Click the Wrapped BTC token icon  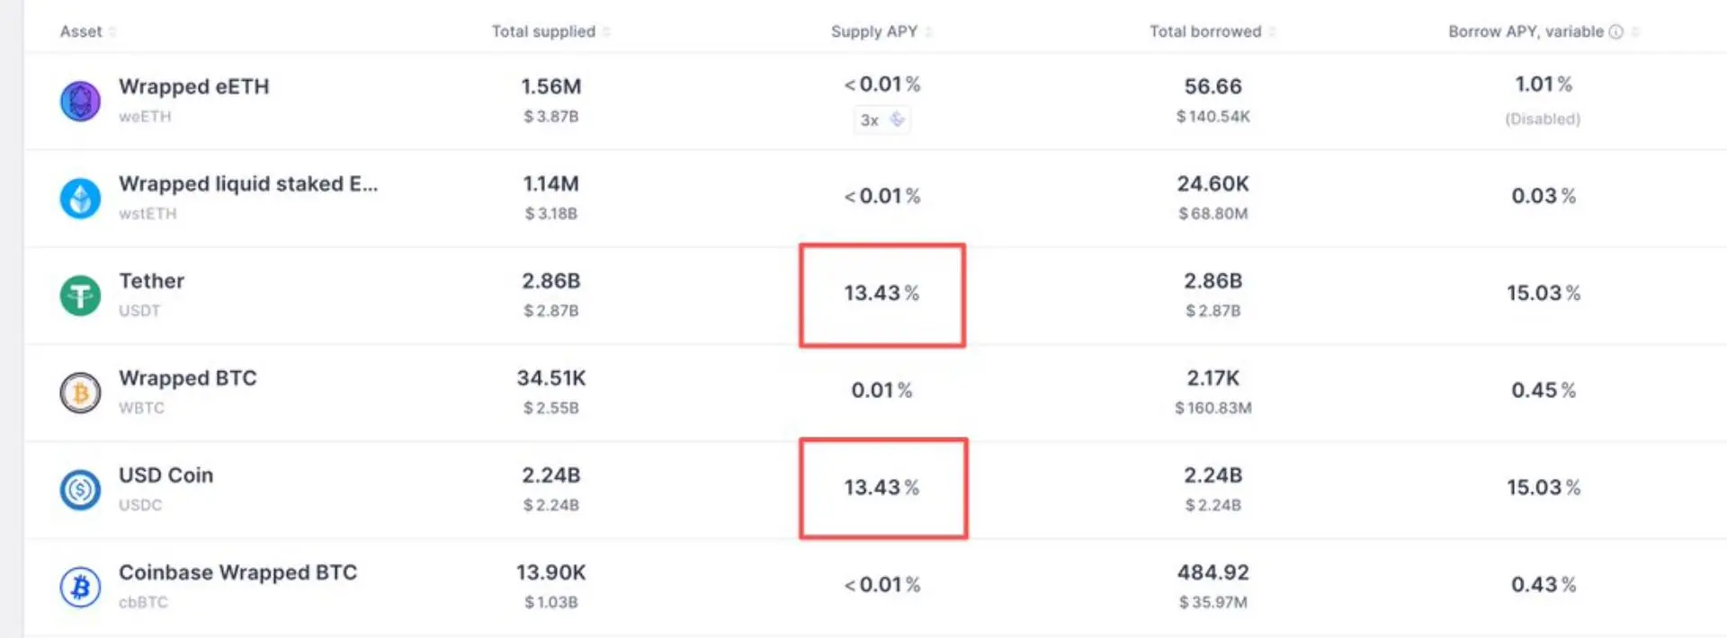click(x=80, y=393)
